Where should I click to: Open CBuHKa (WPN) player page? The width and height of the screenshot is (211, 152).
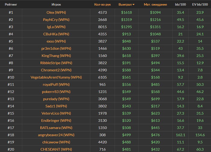tap(56, 34)
